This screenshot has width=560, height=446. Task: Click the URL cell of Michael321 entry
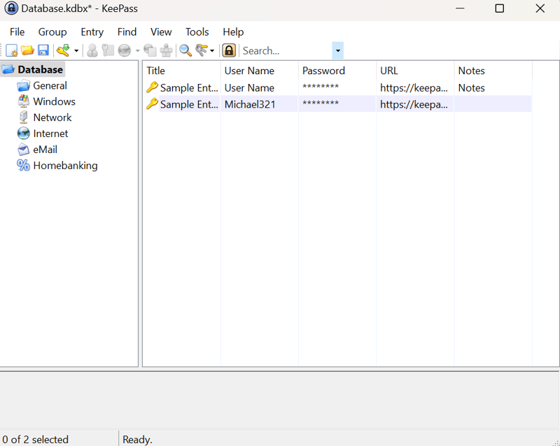pos(414,105)
